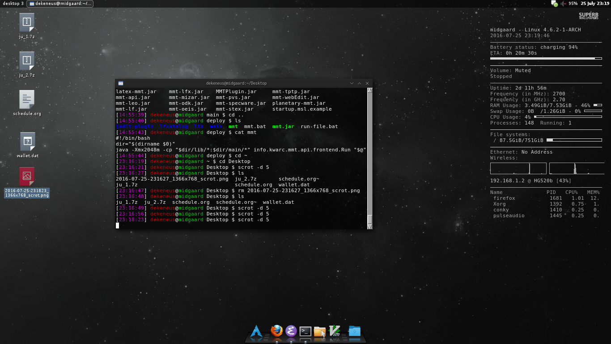Viewport: 611px width, 344px height.
Task: Launch Emacs from the dock
Action: pos(291,331)
